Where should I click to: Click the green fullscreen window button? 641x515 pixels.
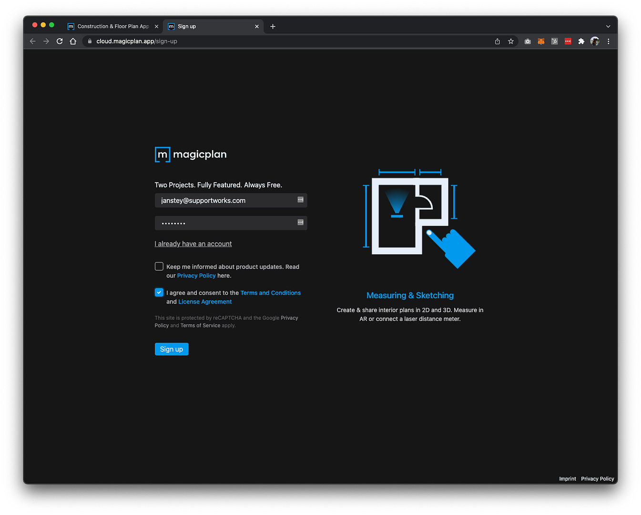[x=51, y=25]
